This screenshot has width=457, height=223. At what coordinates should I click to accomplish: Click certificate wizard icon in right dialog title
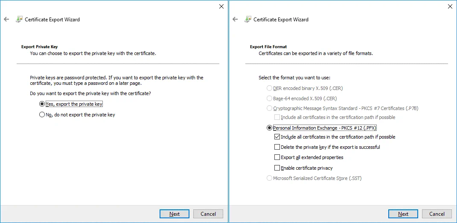point(248,19)
